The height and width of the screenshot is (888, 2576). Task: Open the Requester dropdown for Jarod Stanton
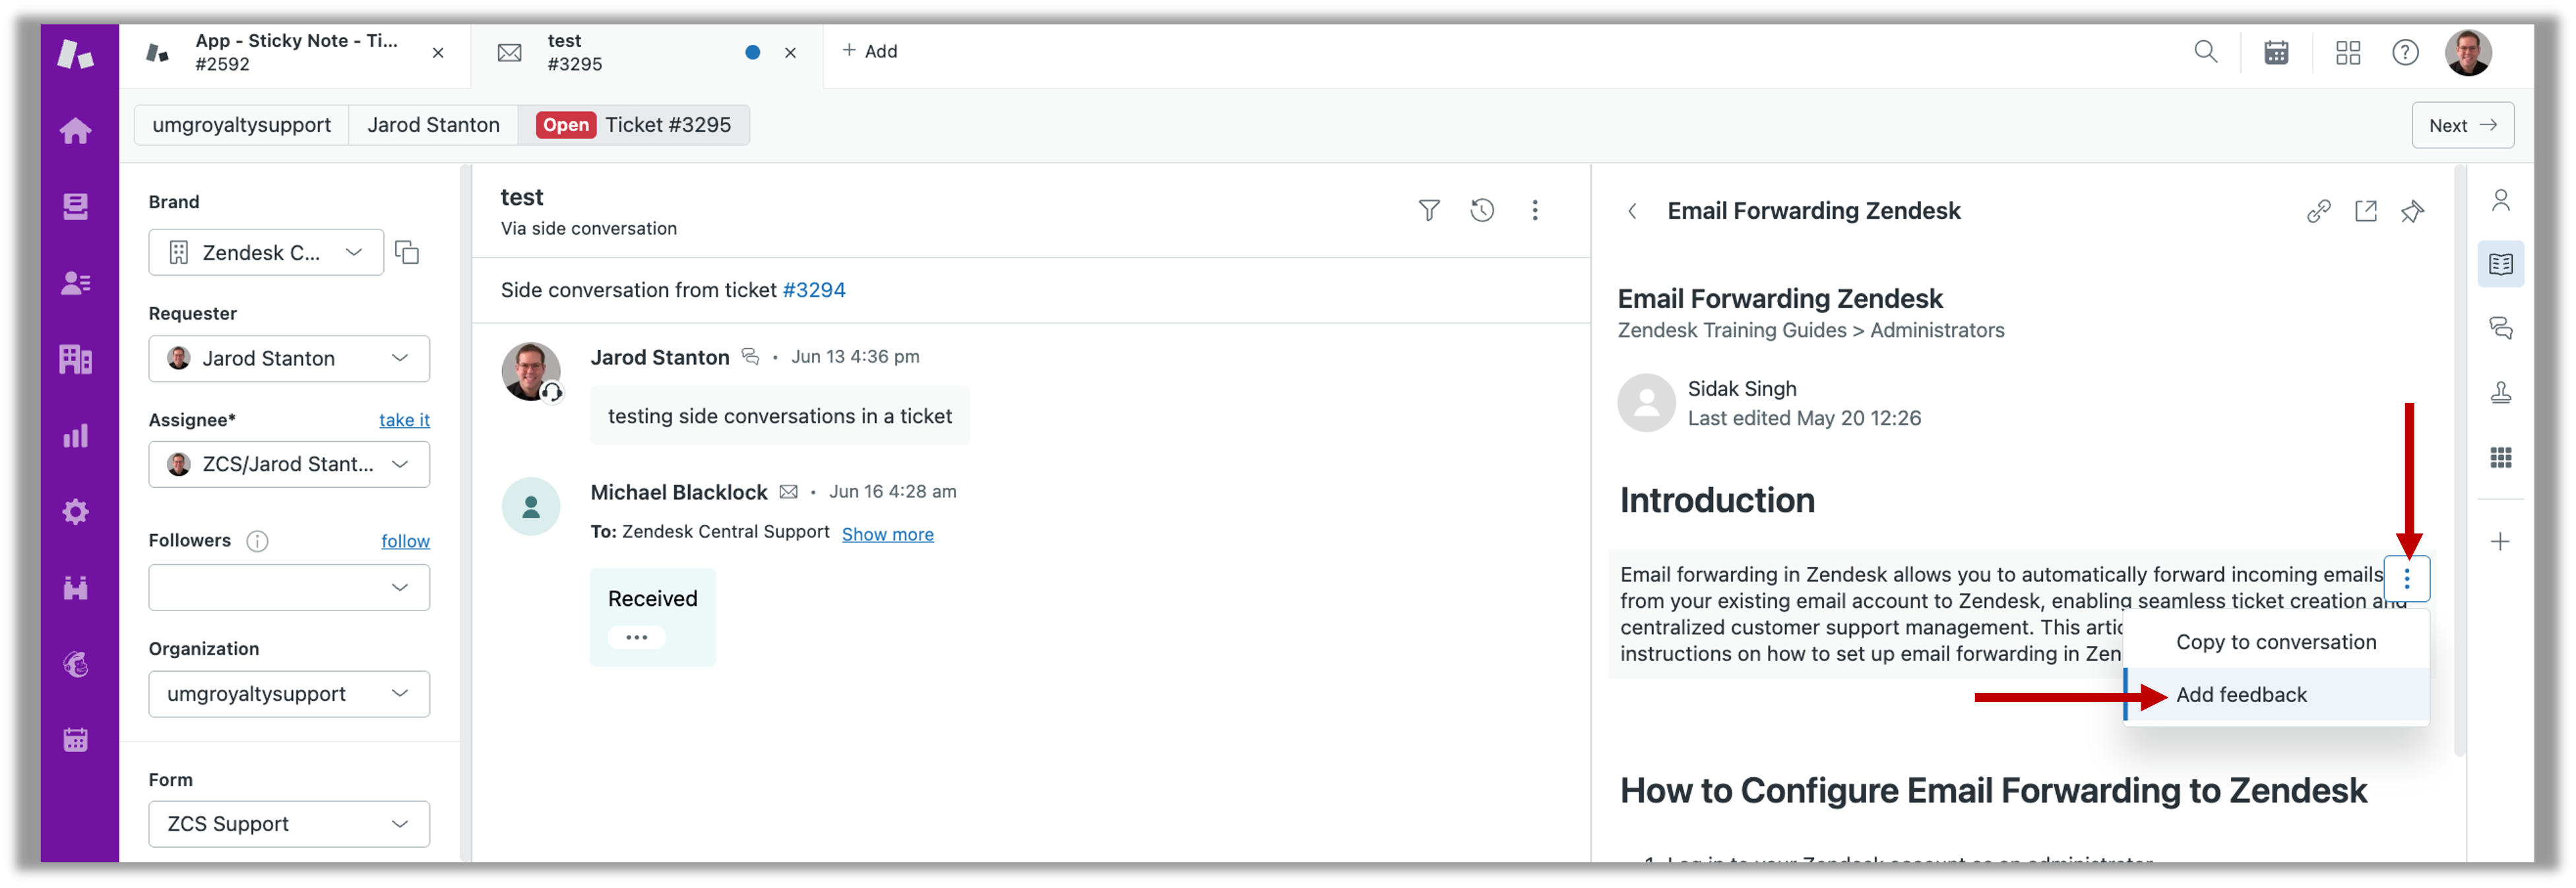289,359
